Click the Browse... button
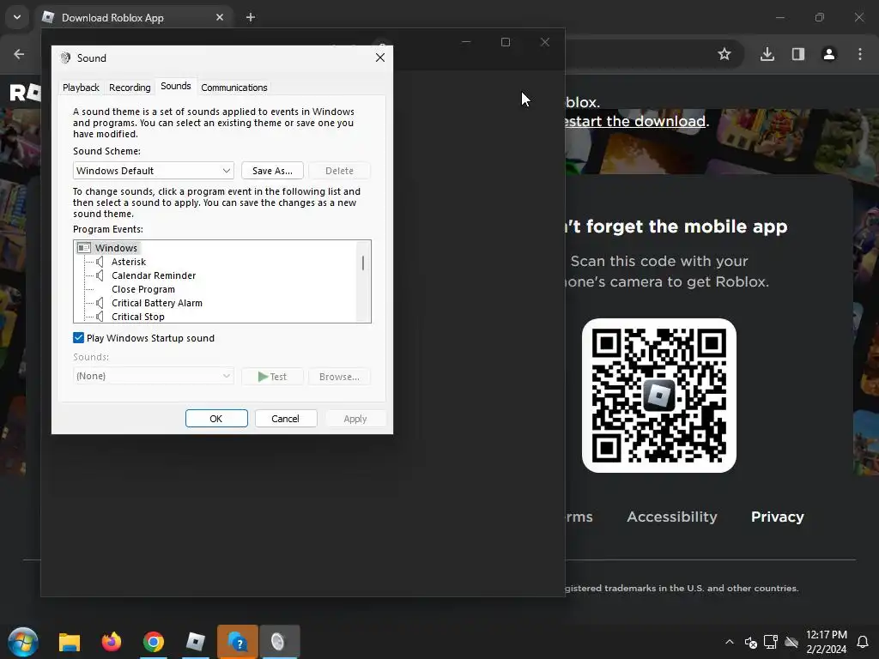 tap(339, 377)
